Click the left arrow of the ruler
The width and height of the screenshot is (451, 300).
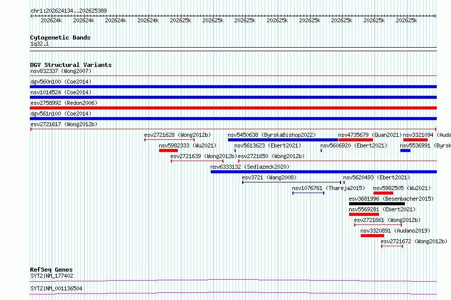tap(31, 16)
